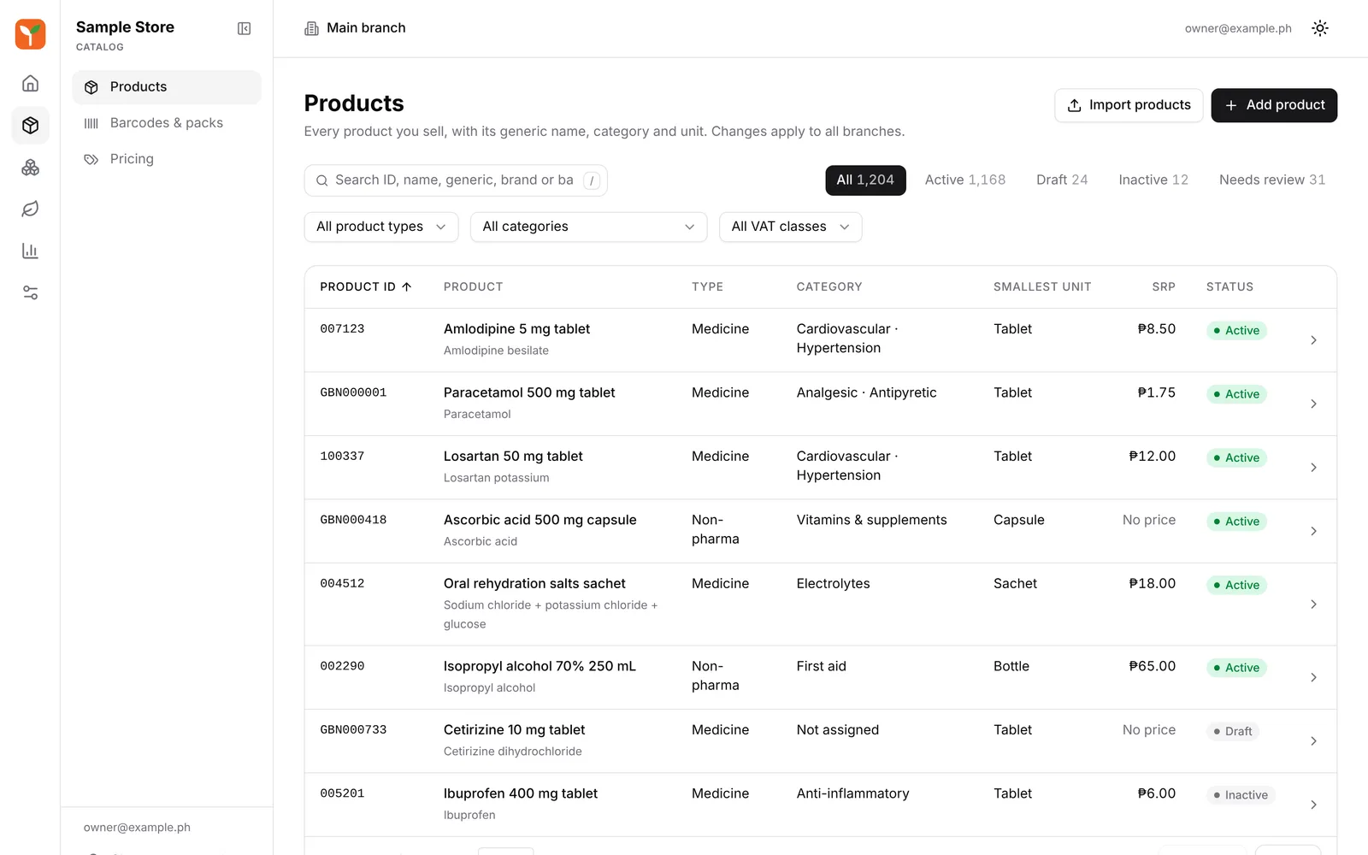This screenshot has width=1368, height=855.
Task: Open the All product types dropdown
Action: [381, 227]
